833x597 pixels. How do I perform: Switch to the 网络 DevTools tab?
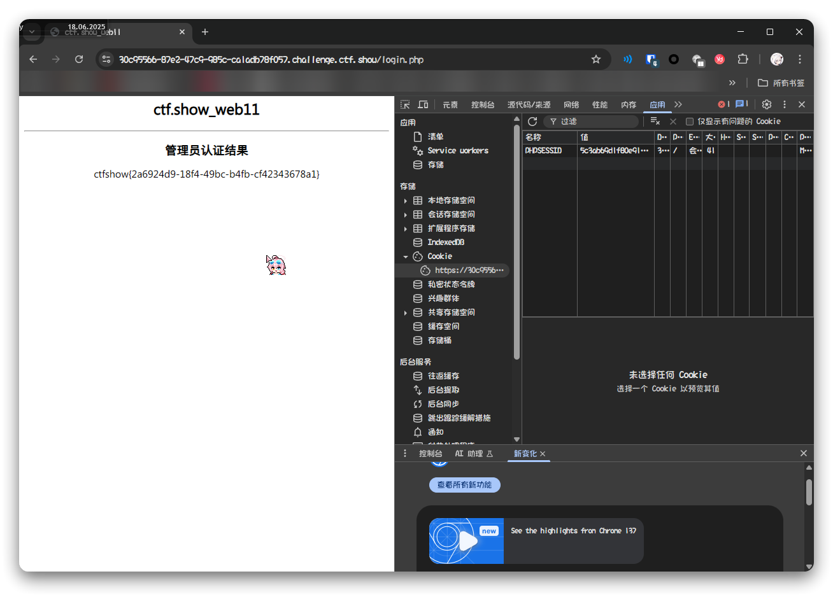coord(571,105)
